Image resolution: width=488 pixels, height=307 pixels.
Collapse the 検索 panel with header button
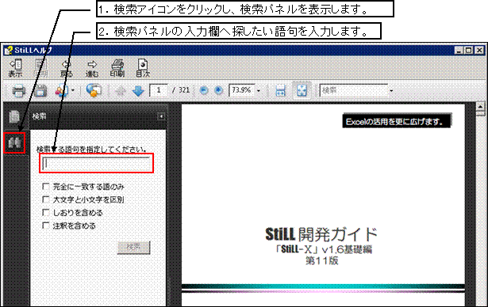(x=161, y=116)
